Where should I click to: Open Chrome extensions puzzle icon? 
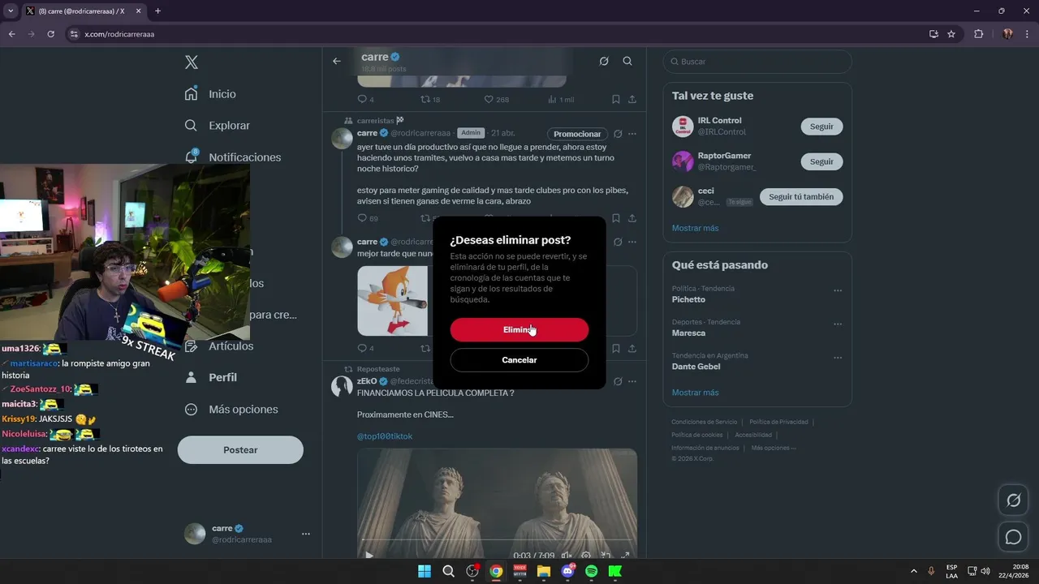coord(978,34)
